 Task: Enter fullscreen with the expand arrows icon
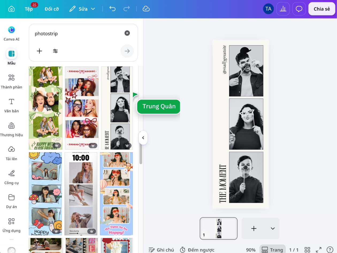319,250
